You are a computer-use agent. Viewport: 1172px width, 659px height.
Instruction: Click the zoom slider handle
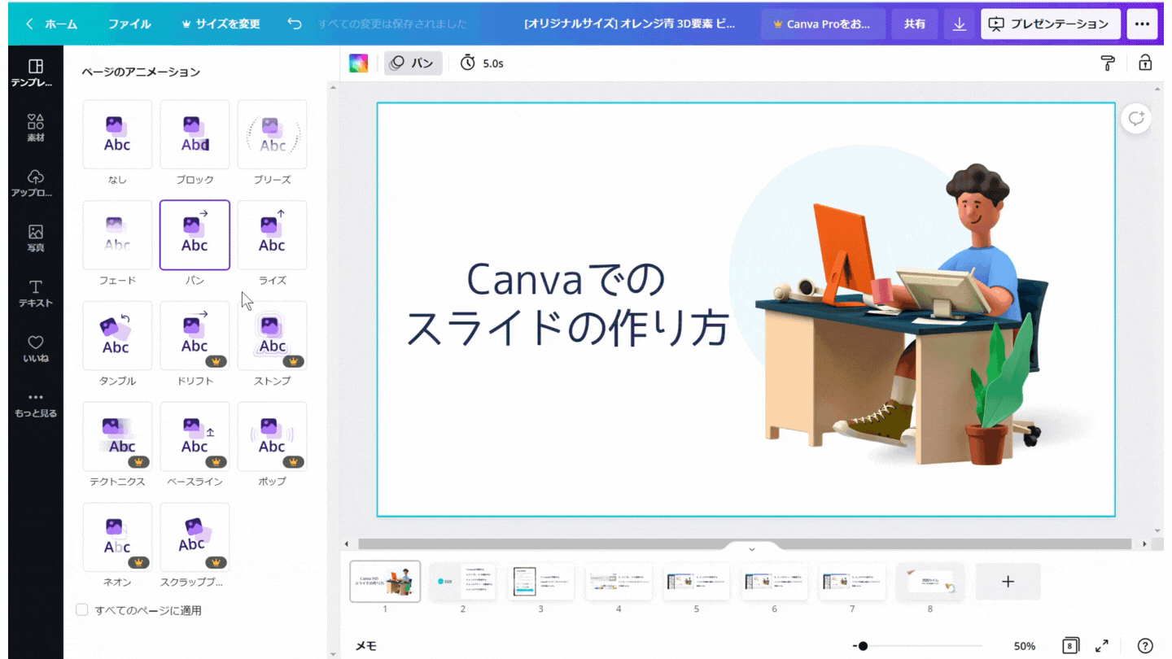tap(863, 646)
